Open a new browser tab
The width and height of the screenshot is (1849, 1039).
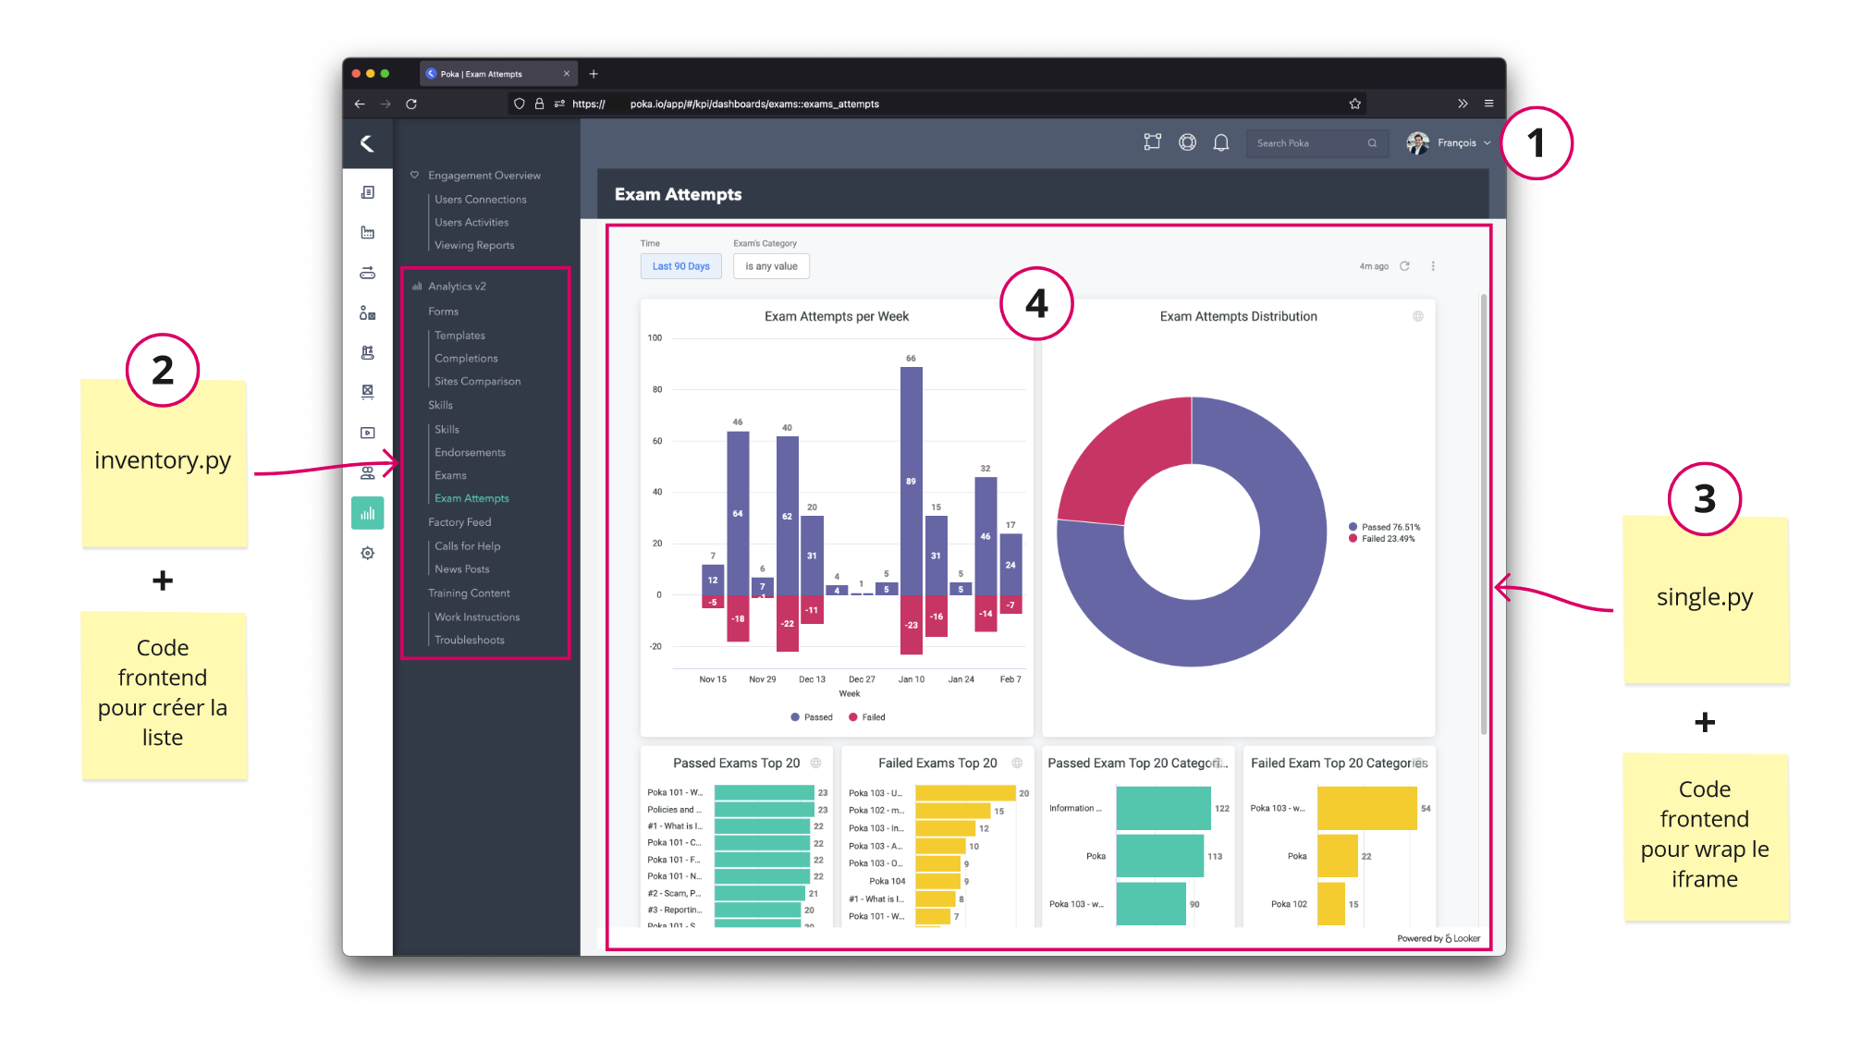pos(594,74)
